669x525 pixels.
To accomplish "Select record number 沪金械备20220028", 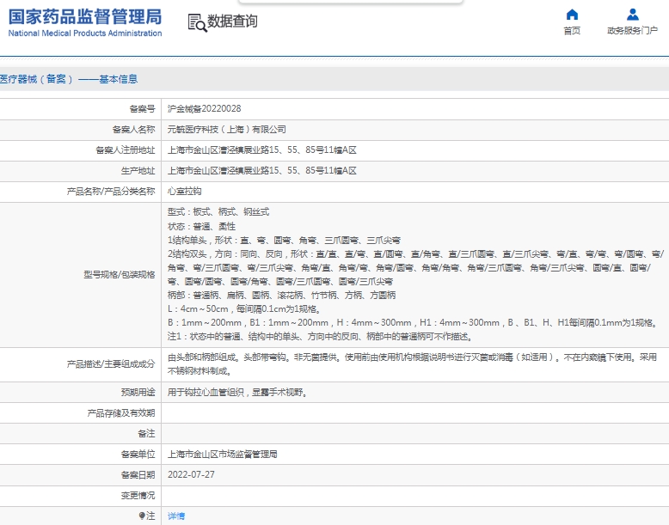I will point(205,109).
